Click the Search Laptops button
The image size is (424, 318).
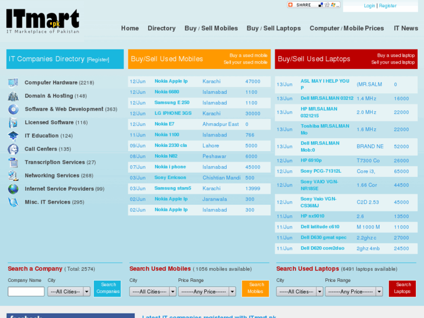click(402, 288)
